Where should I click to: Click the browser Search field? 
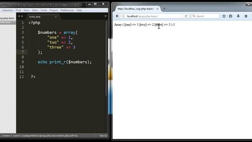click(x=205, y=16)
